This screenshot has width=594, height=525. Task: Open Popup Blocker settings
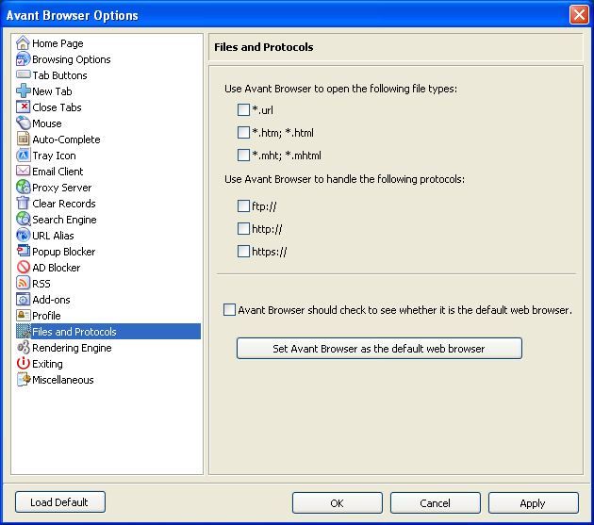pyautogui.click(x=64, y=252)
